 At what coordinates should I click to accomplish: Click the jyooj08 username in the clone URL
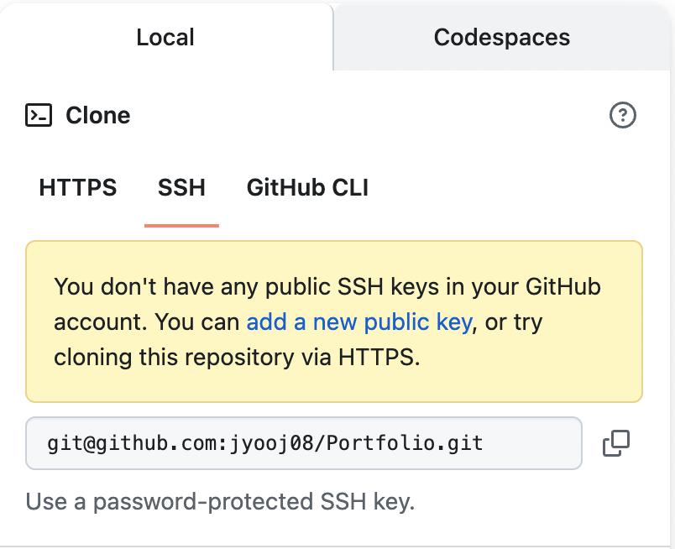click(x=272, y=443)
